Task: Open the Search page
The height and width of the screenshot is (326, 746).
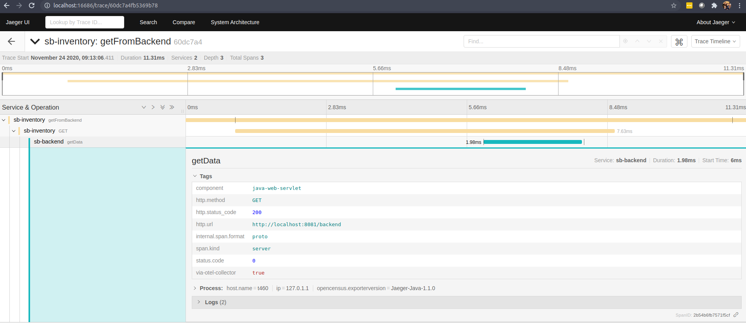Action: pyautogui.click(x=148, y=22)
